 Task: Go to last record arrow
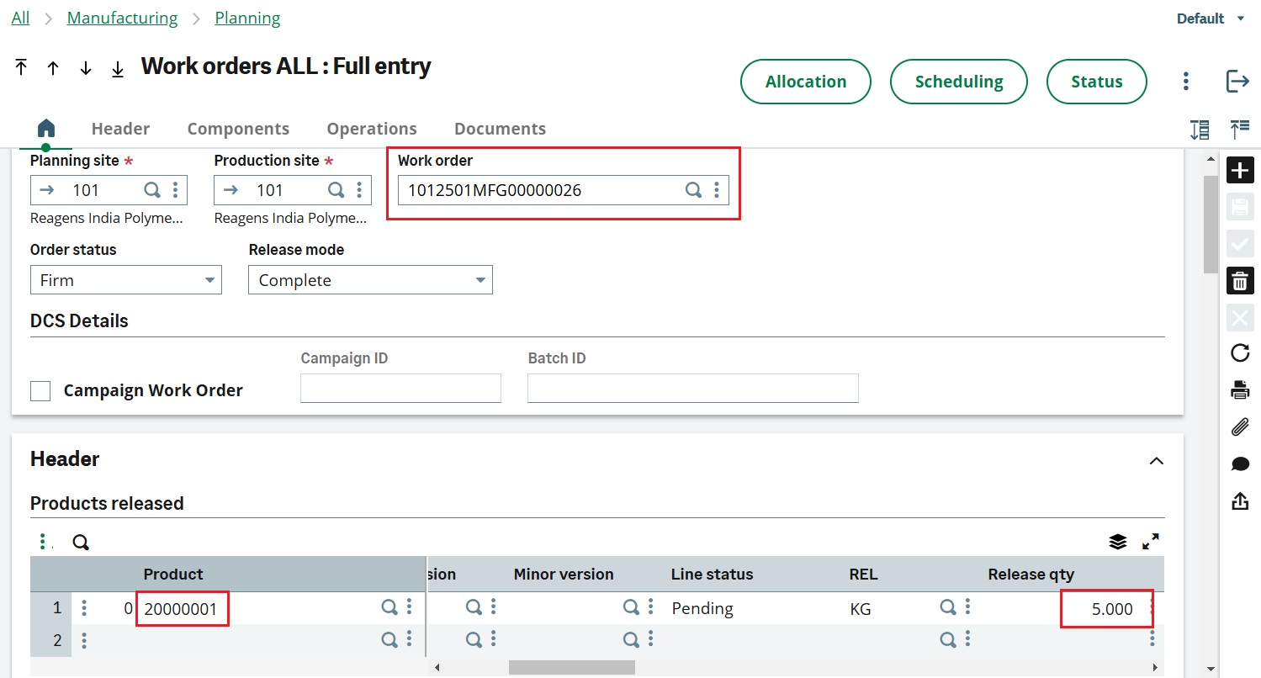118,68
